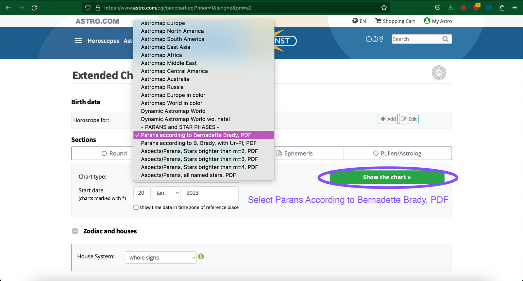Viewport: 523px width, 281px height.
Task: Select Dynamic Astromap World option
Action: (204, 111)
